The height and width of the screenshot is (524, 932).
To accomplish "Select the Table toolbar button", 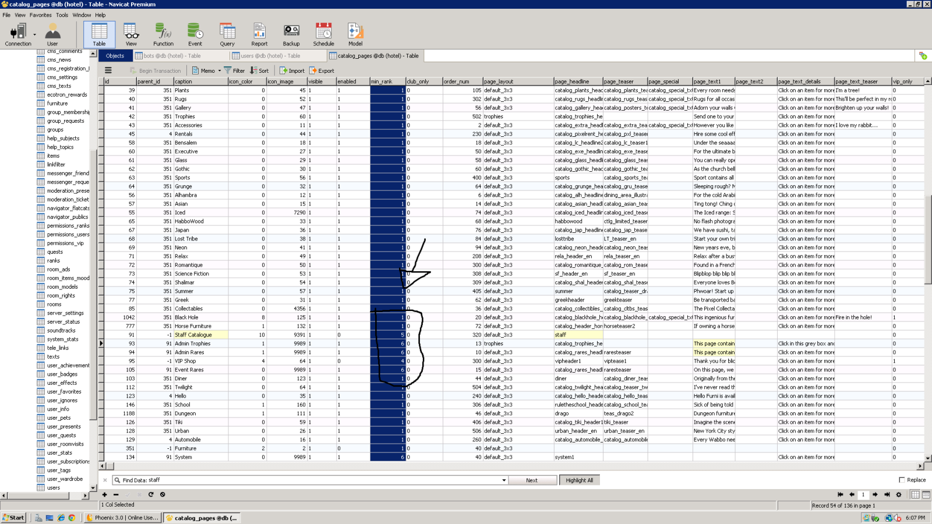I will (x=99, y=35).
